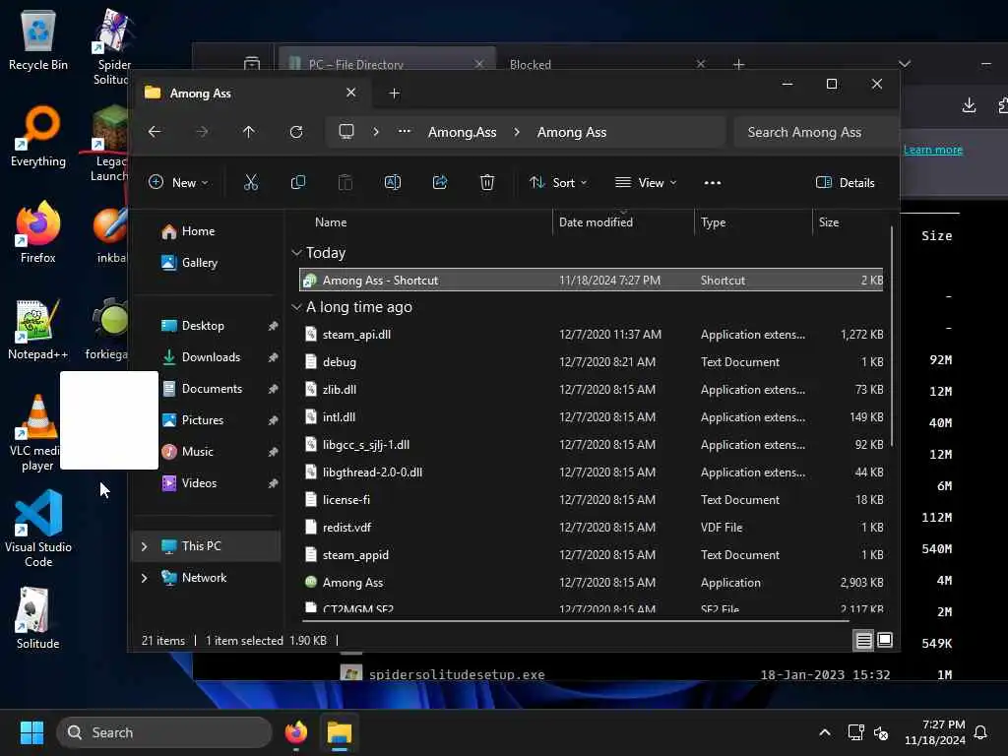Select the Among Ass Explorer tab
This screenshot has width=1008, height=756.
click(249, 94)
